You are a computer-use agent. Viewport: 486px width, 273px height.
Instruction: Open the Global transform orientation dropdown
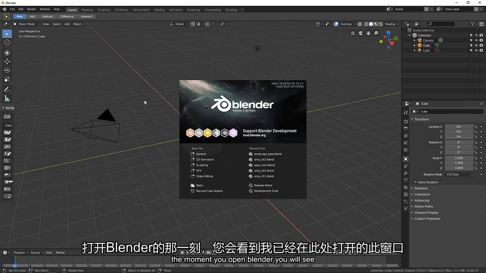[x=179, y=24]
